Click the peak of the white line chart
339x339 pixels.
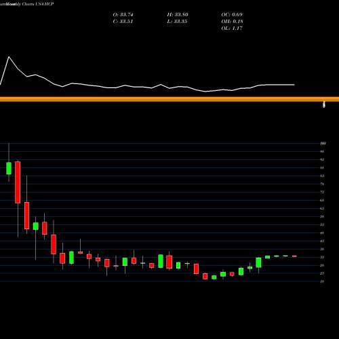coord(9,57)
